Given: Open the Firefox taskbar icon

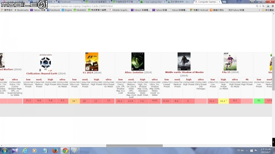Looking at the screenshot, I should [x=55, y=151].
